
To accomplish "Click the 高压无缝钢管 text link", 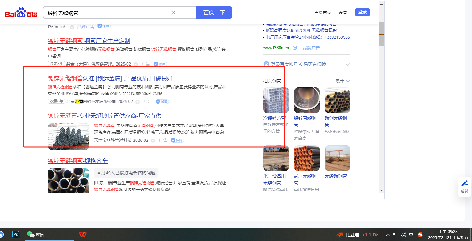I will (x=305, y=179).
